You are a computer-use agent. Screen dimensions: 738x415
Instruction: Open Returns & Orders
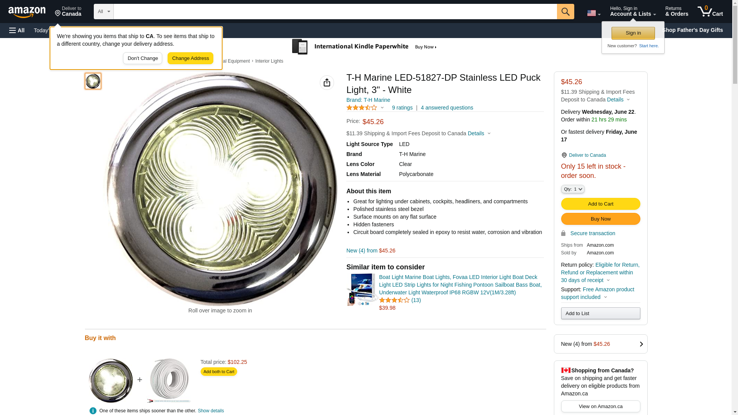pyautogui.click(x=676, y=12)
